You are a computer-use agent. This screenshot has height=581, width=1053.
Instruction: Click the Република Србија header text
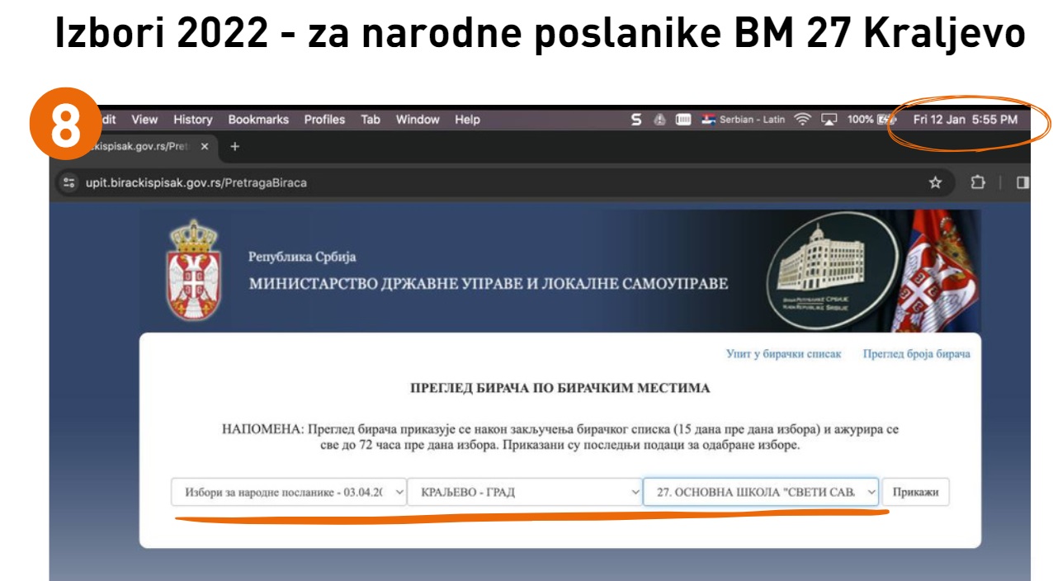tap(302, 257)
